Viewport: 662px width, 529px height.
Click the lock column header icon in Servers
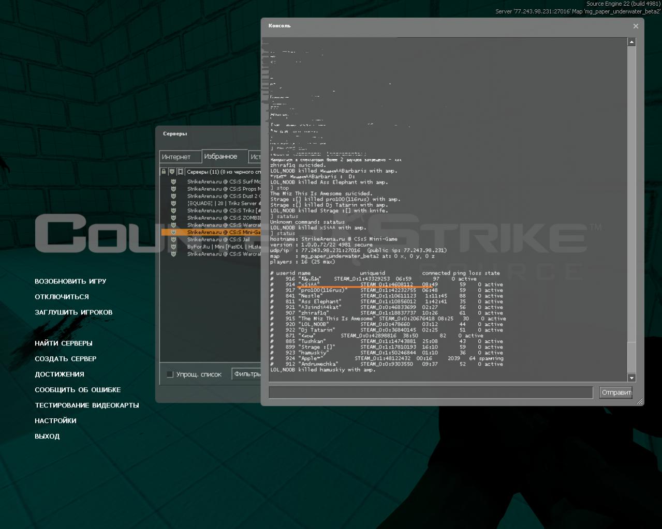164,172
